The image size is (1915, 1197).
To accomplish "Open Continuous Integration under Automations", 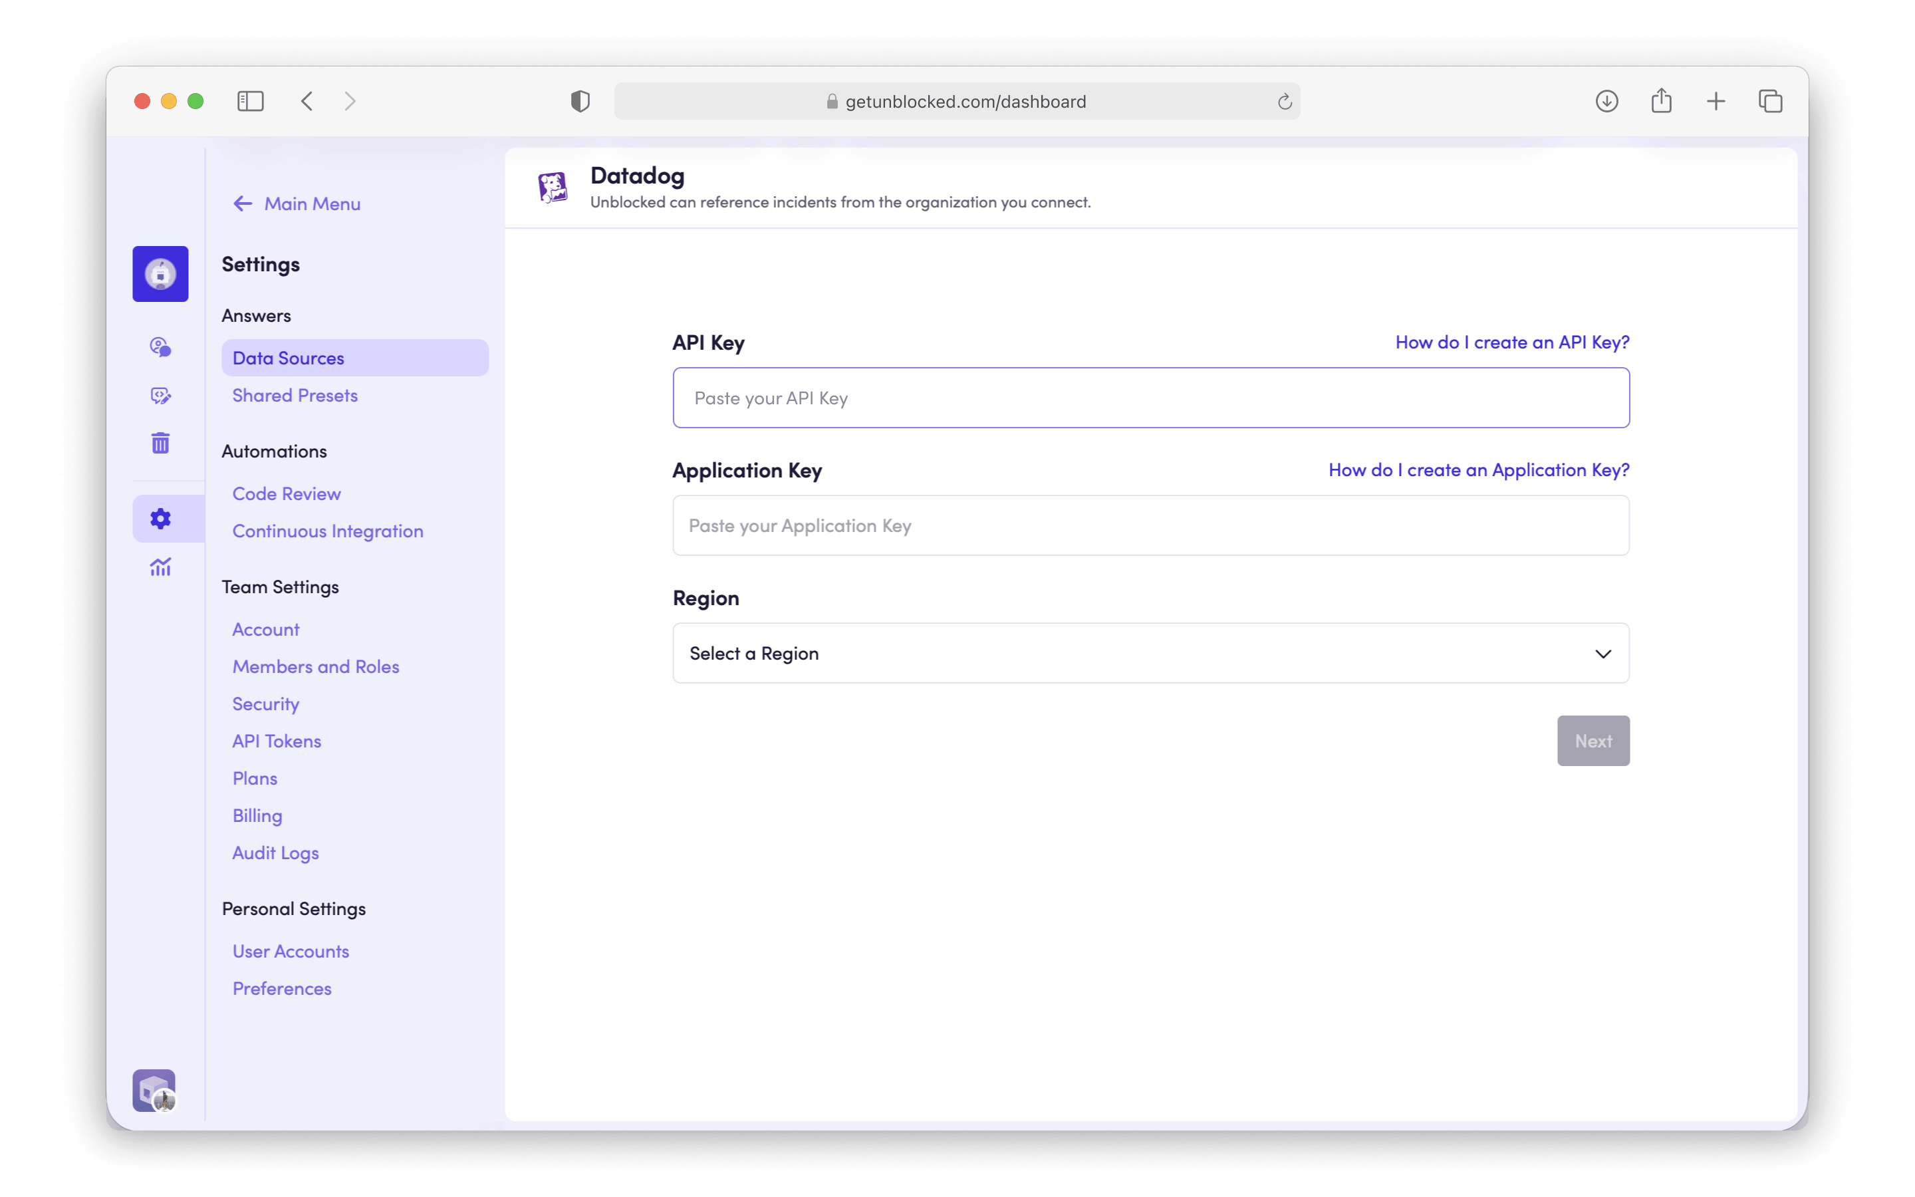I will (x=328, y=531).
